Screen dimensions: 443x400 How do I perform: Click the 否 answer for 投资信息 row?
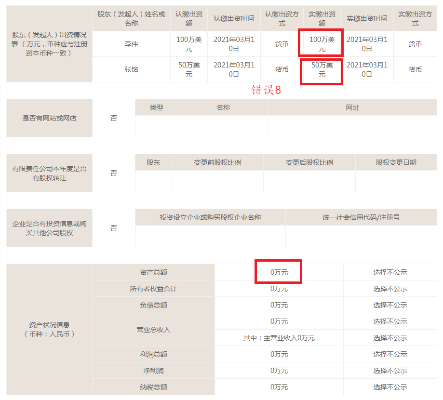[114, 228]
